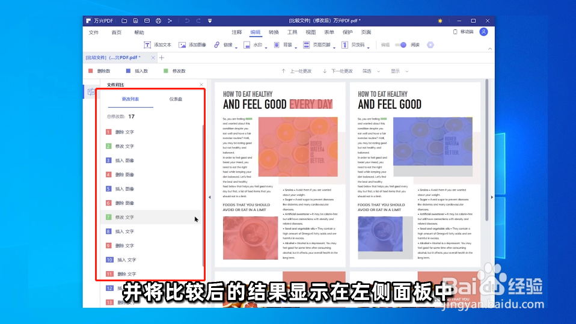Close the [比较文件] document tab
The width and height of the screenshot is (576, 324).
153,58
